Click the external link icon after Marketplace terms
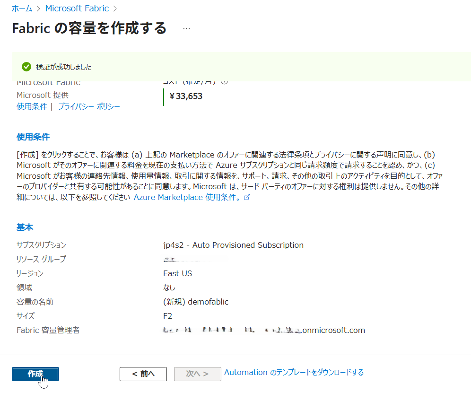The image size is (471, 393). pos(246,198)
